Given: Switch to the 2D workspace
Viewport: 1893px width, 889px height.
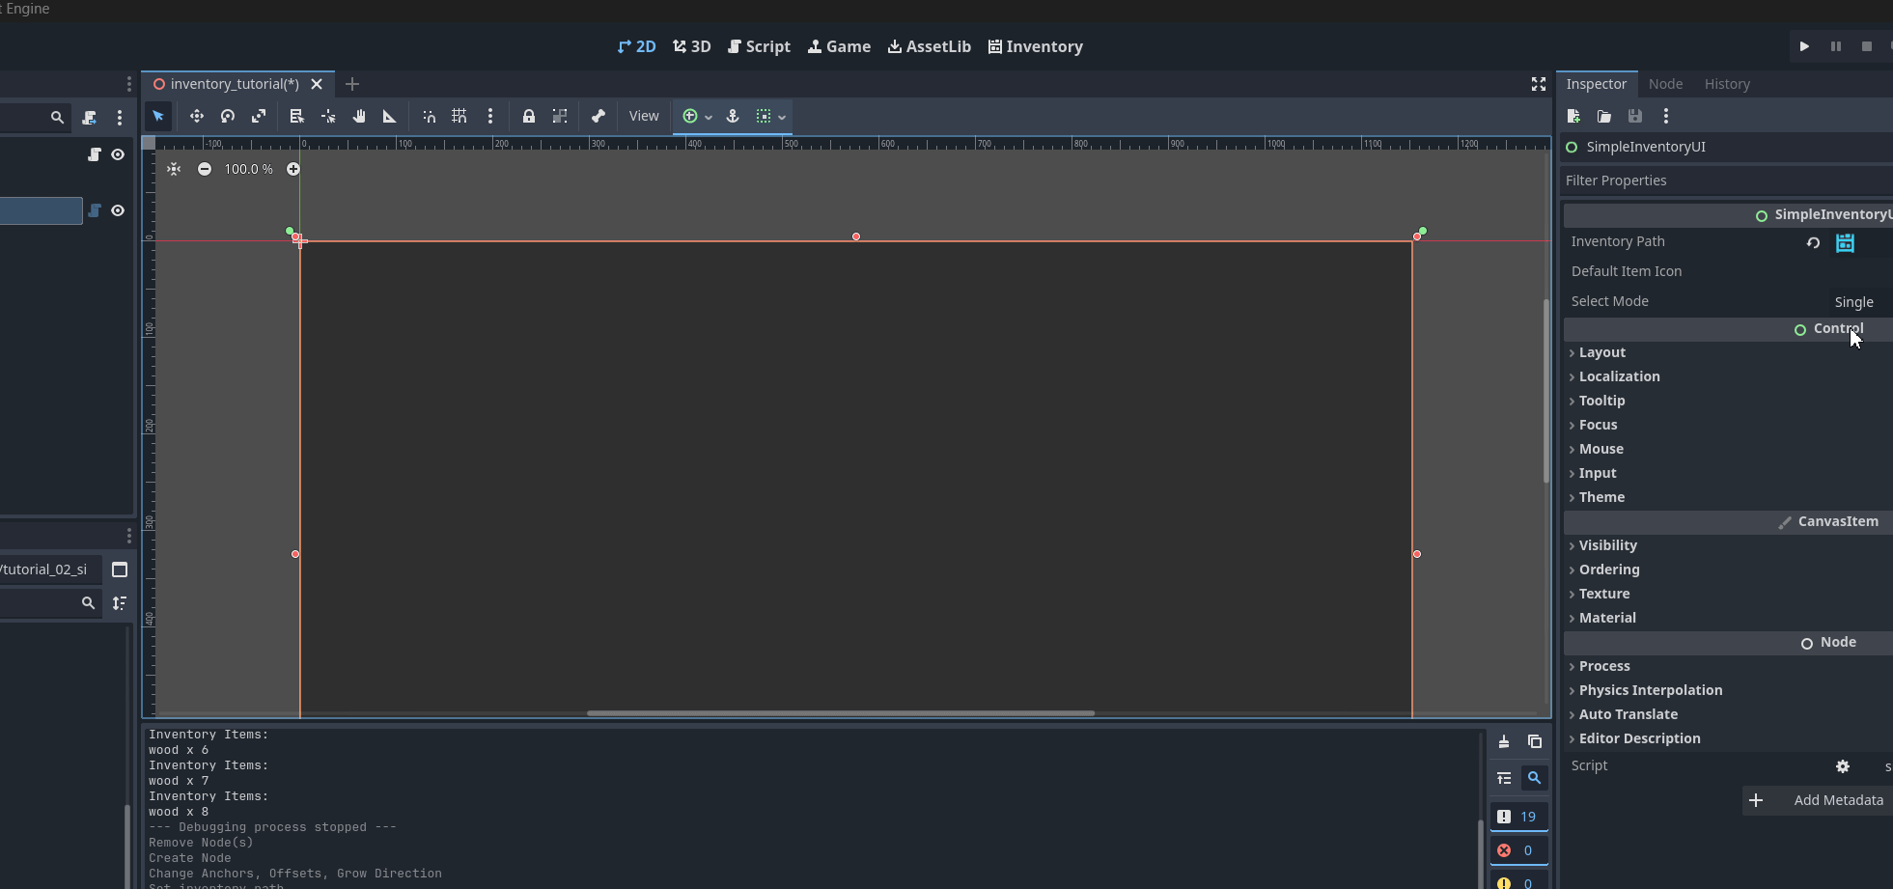Looking at the screenshot, I should click(636, 46).
